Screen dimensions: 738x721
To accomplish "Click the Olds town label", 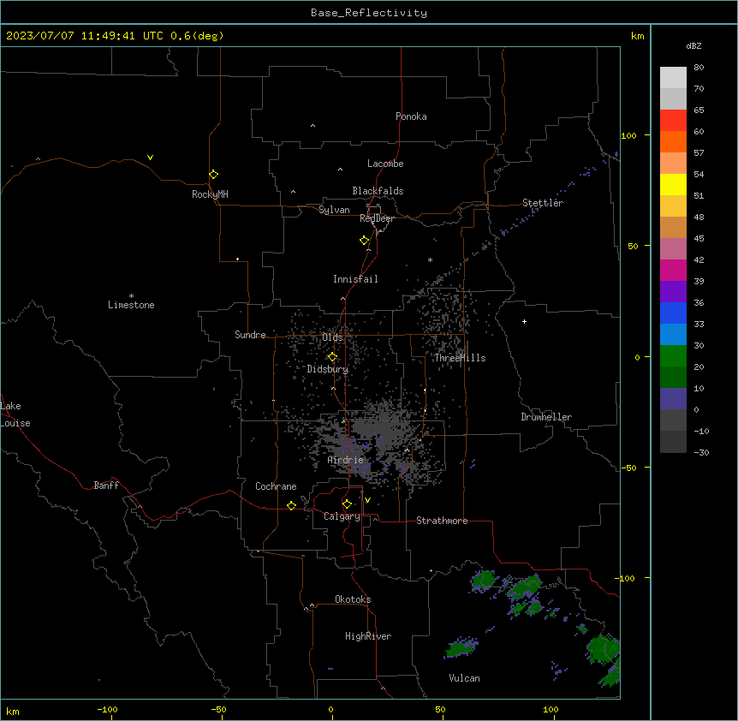I will click(x=332, y=337).
